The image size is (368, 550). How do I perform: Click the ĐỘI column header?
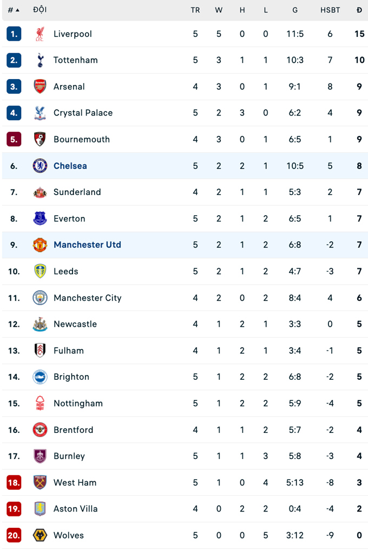click(x=40, y=10)
